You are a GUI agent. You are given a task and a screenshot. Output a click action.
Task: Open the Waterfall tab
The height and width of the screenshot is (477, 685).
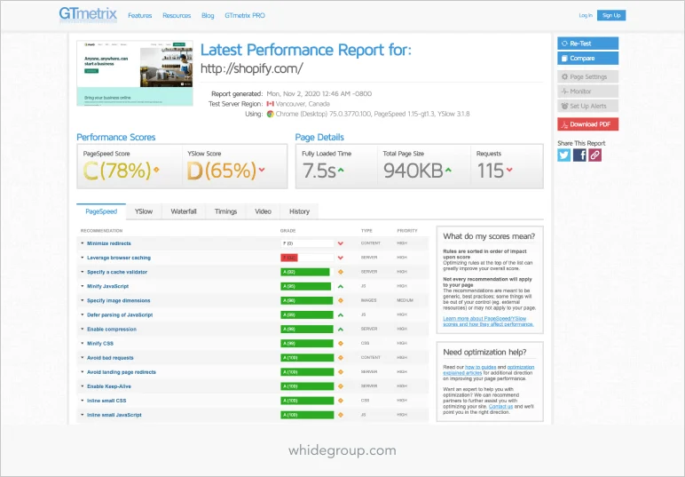184,211
